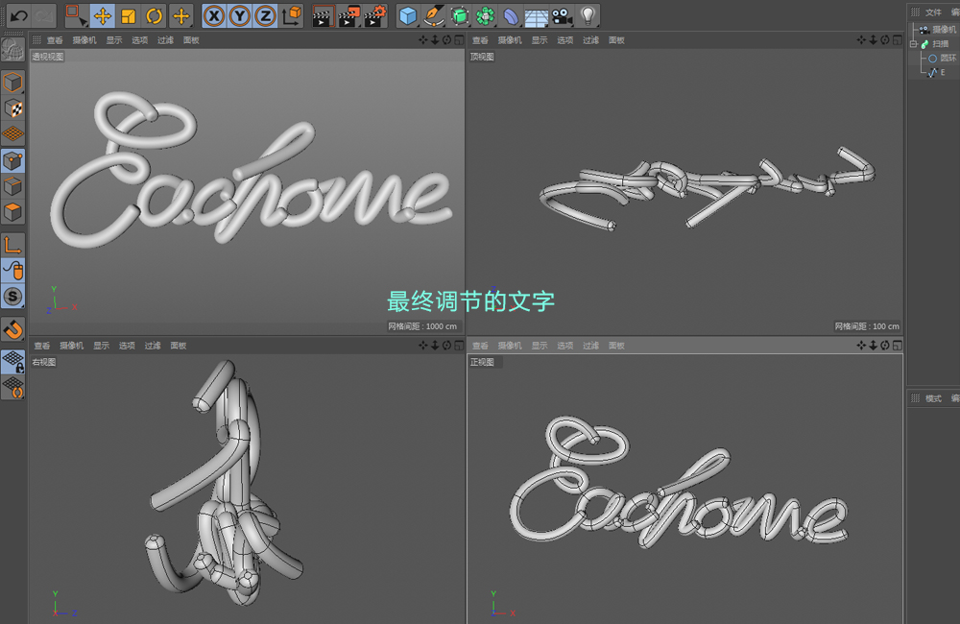Open the Floor environment objects palette
Screen dimensions: 960x624
537,16
